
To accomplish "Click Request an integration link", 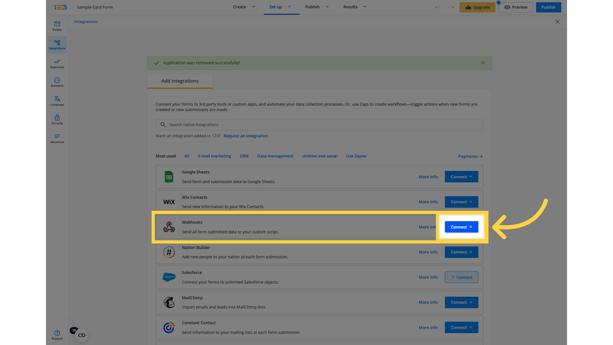I will (x=246, y=136).
